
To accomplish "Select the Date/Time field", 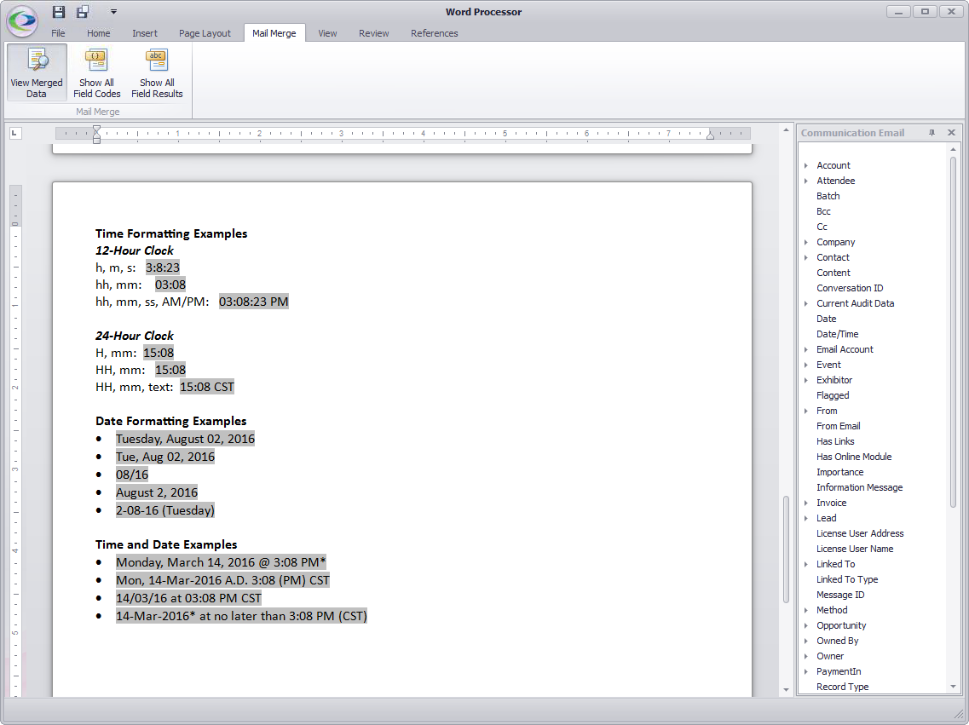I will (838, 334).
